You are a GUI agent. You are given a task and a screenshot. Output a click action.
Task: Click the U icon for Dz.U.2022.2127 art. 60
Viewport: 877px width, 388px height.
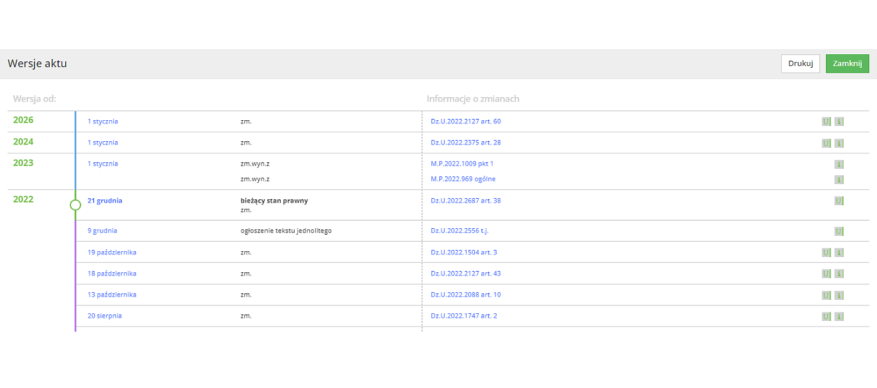point(826,121)
